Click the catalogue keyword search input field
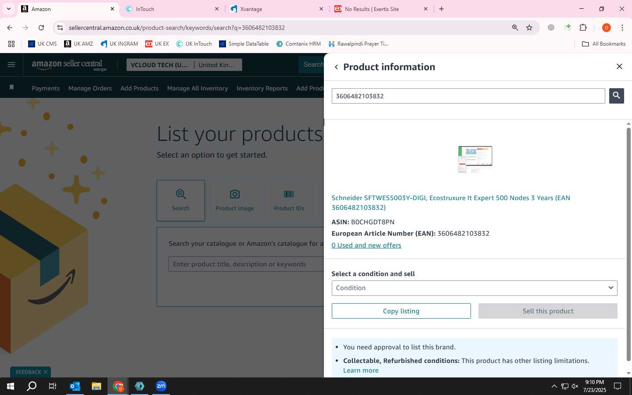The width and height of the screenshot is (632, 395). pyautogui.click(x=246, y=264)
